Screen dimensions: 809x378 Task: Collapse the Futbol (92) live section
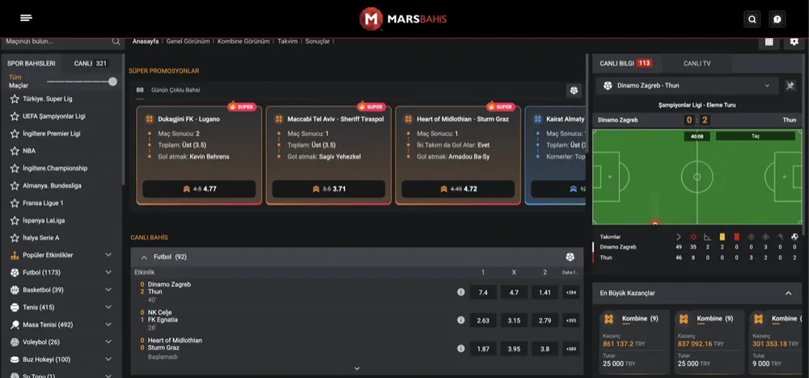[x=144, y=257]
